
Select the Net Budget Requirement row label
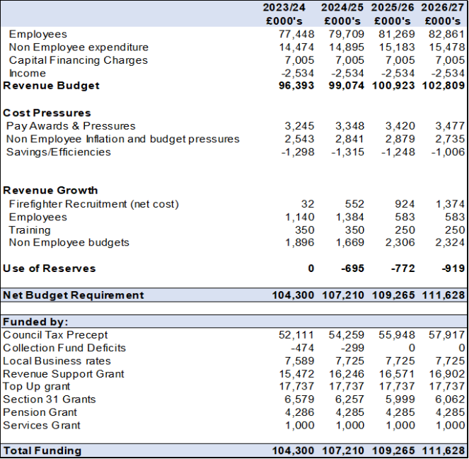click(73, 295)
